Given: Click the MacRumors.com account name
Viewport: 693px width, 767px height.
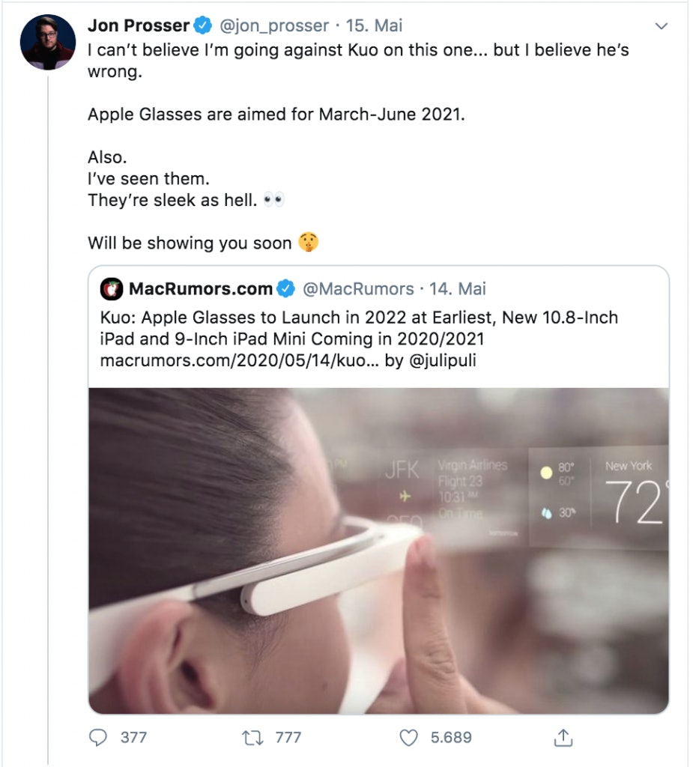Looking at the screenshot, I should (x=200, y=288).
